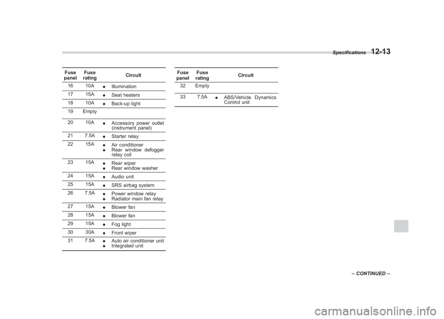Click the 'Power window relay' text

click(x=134, y=194)
